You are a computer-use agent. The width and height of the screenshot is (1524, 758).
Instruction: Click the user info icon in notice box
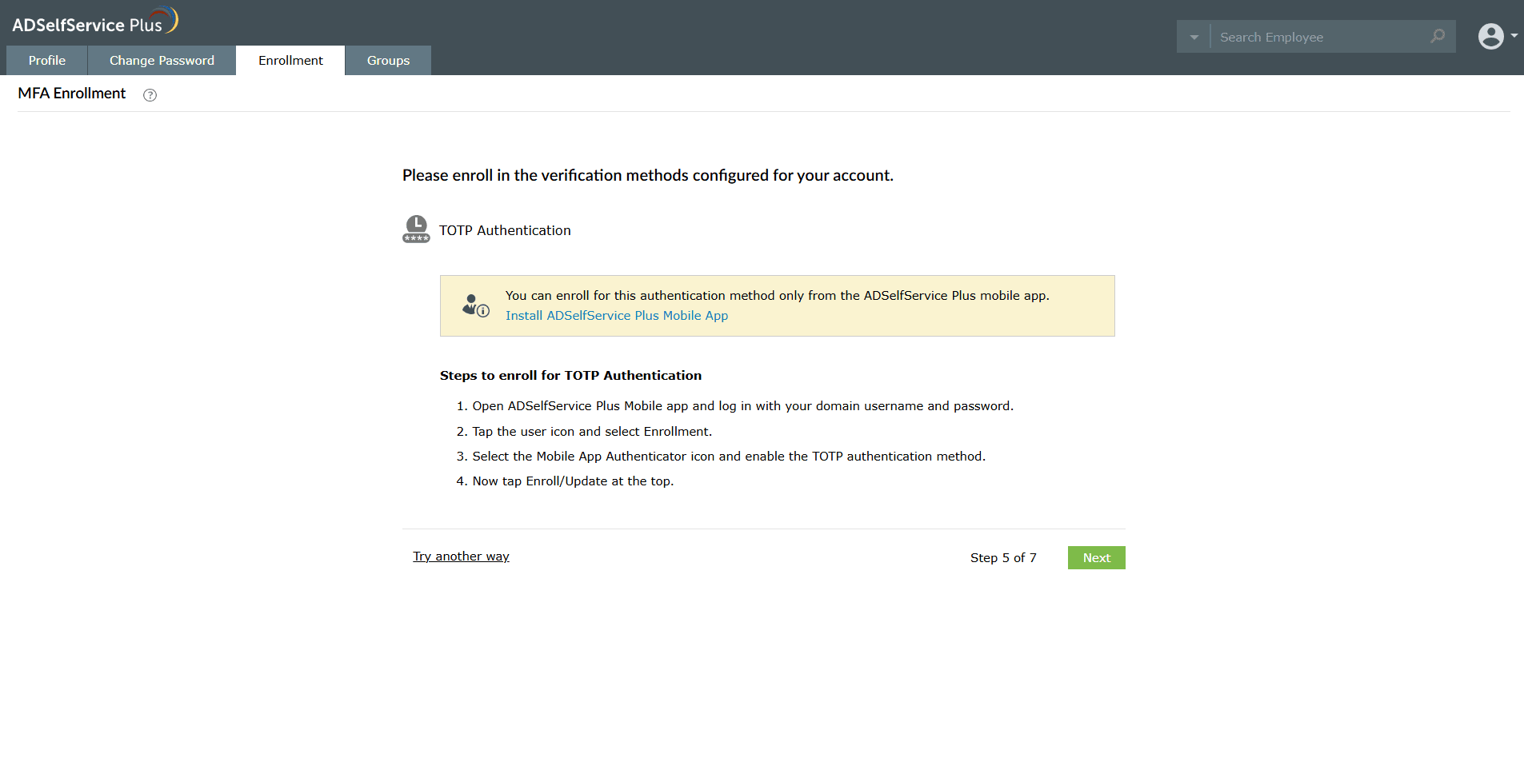click(476, 305)
